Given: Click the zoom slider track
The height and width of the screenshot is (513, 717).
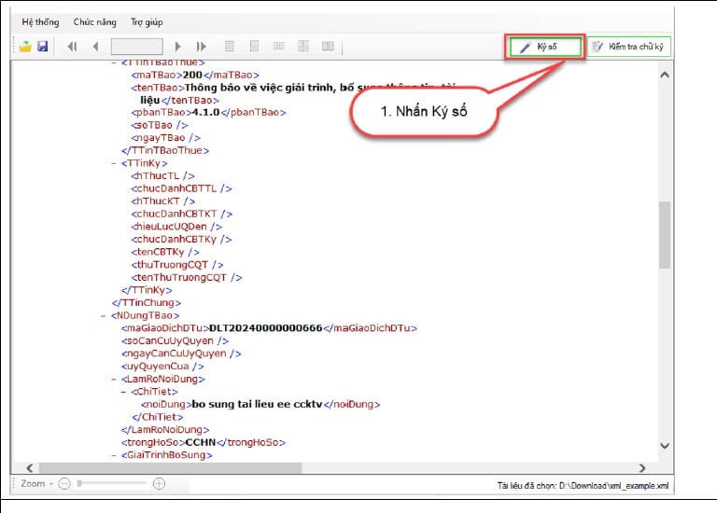Looking at the screenshot, I should 111,483.
